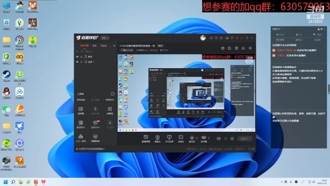This screenshot has width=330, height=186.
Task: Click the padlock icon above preview
Action: tap(229, 48)
